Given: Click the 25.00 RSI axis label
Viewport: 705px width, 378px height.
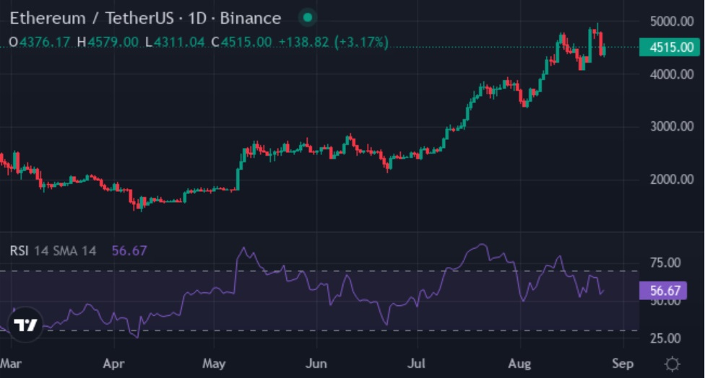Looking at the screenshot, I should (665, 338).
